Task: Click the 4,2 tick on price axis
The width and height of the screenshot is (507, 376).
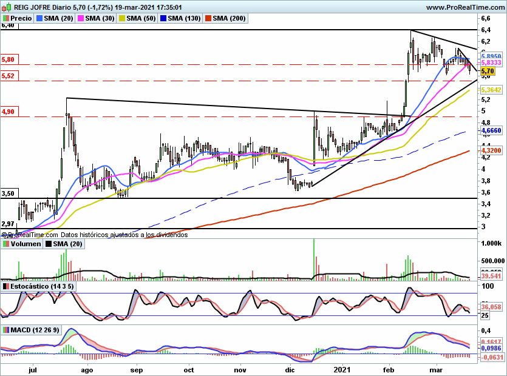Action: coord(486,158)
